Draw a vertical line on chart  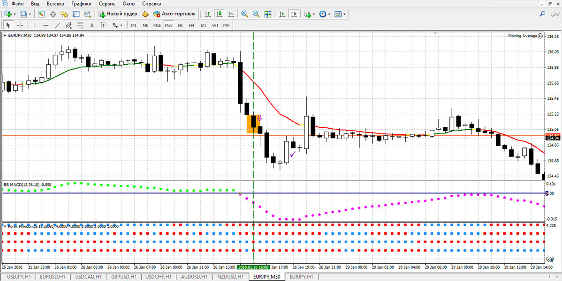(x=34, y=25)
